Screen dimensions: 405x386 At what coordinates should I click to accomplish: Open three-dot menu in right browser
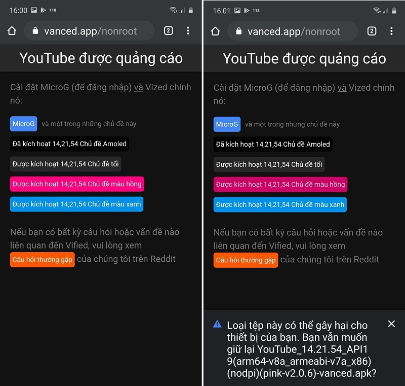(391, 31)
